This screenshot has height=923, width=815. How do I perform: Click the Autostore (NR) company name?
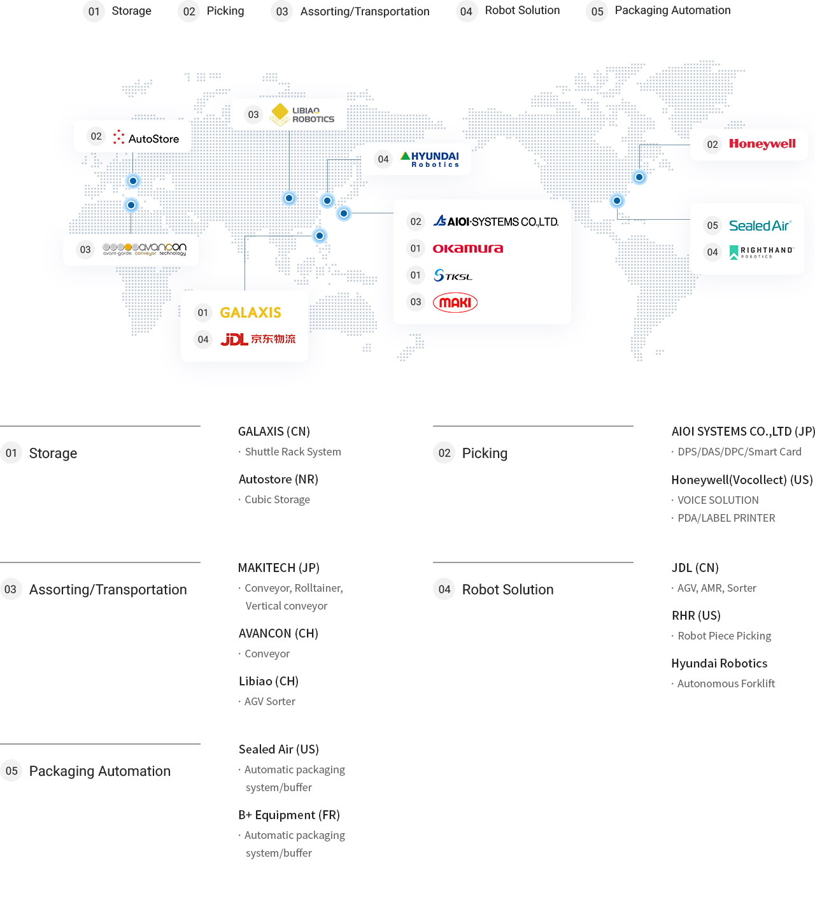(278, 479)
